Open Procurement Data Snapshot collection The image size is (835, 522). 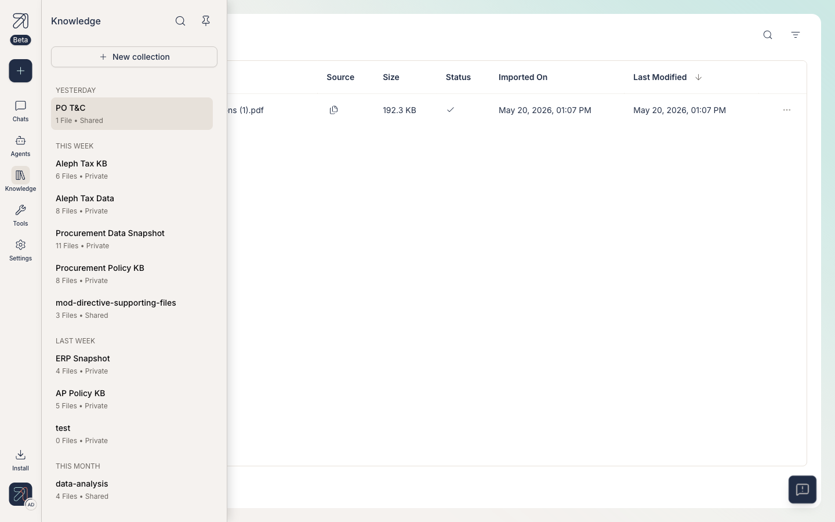tap(132, 239)
